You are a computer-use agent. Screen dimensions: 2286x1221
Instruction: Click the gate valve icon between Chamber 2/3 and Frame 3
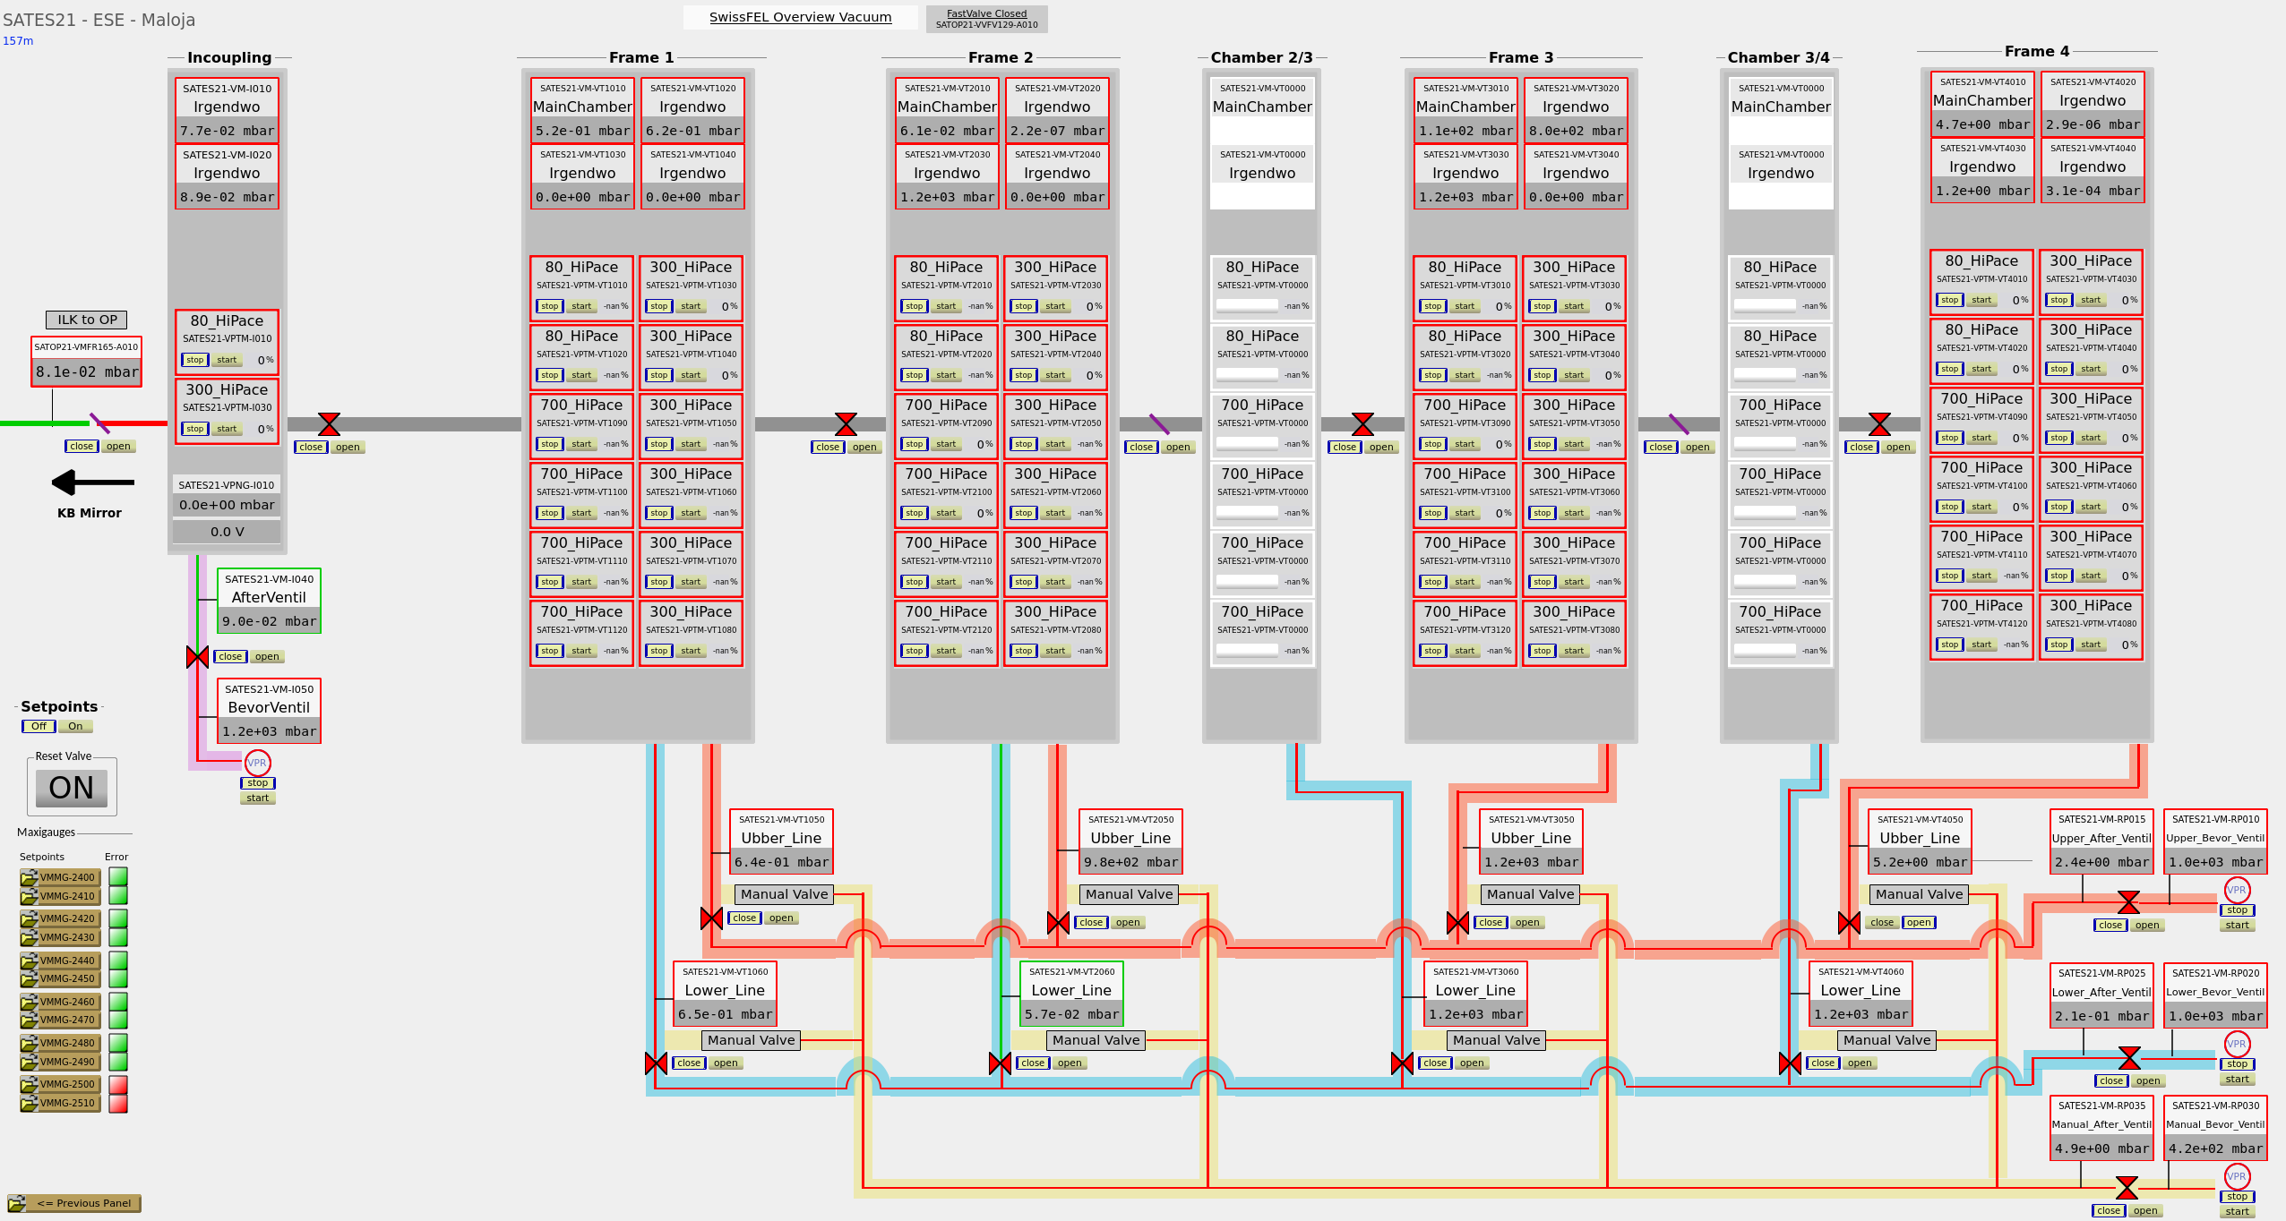(1362, 424)
